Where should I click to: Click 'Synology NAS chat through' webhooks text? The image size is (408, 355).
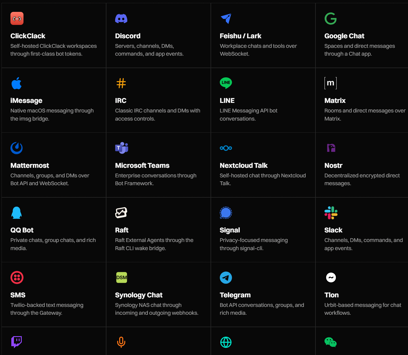(x=157, y=309)
